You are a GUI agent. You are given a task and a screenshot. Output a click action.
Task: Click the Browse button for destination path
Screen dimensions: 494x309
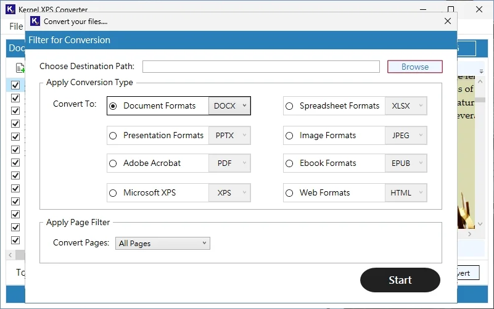tap(415, 67)
